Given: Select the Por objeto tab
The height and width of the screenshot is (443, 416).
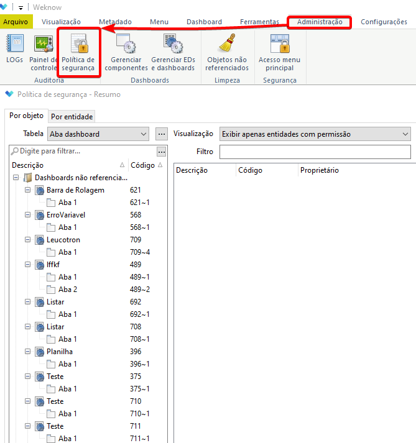Looking at the screenshot, I should pyautogui.click(x=26, y=116).
